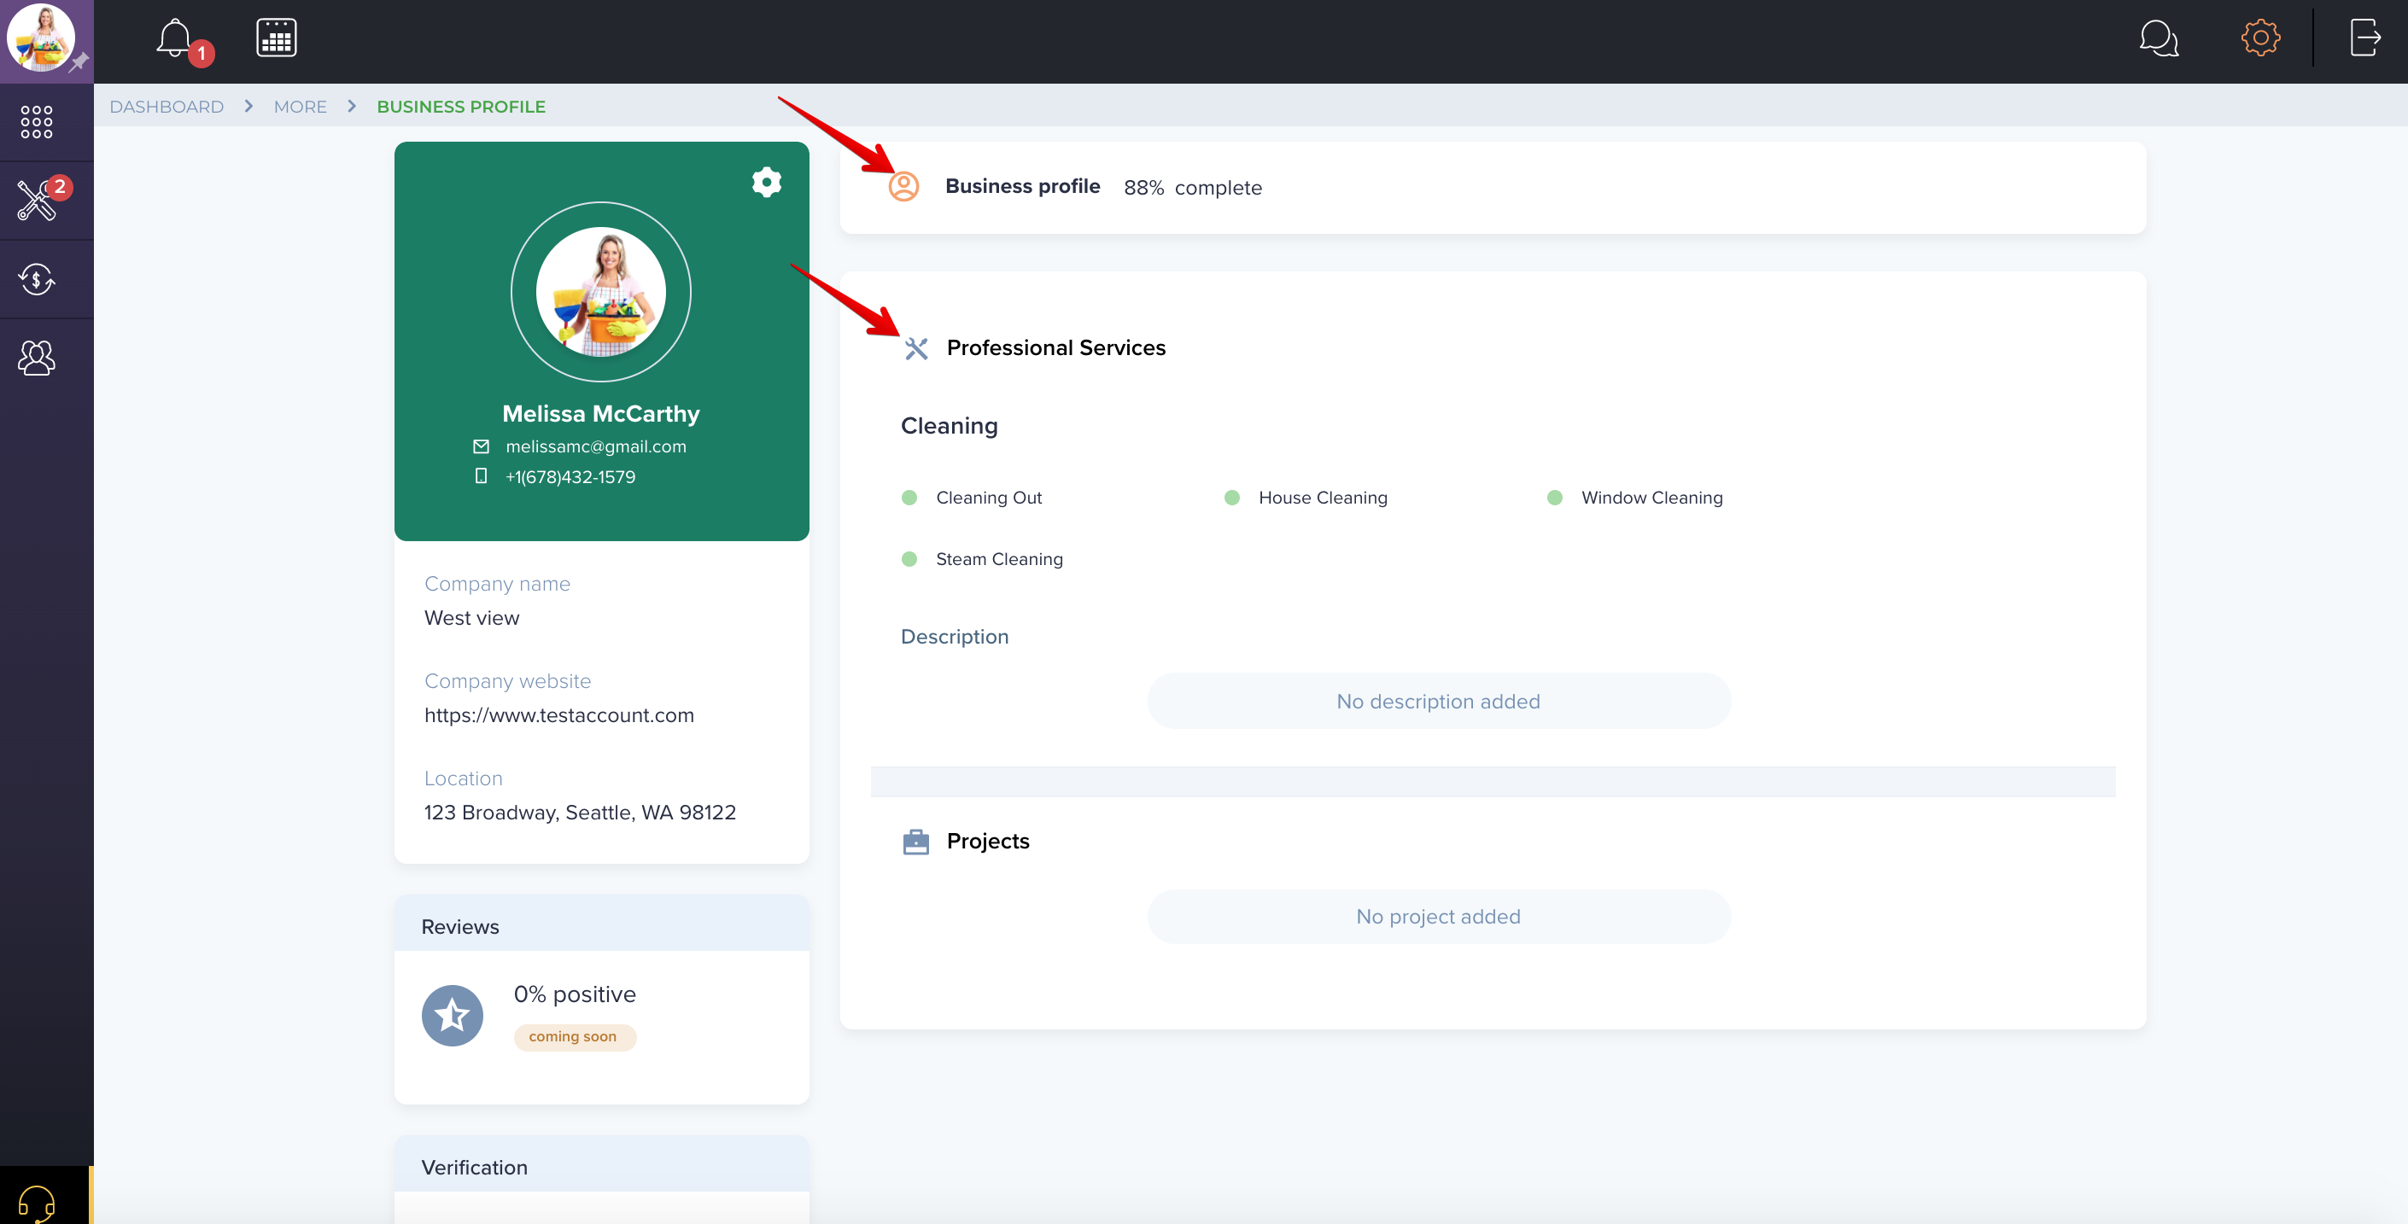Click the 88% complete indicator
Screen dimensions: 2408x1224
[x=1193, y=188]
